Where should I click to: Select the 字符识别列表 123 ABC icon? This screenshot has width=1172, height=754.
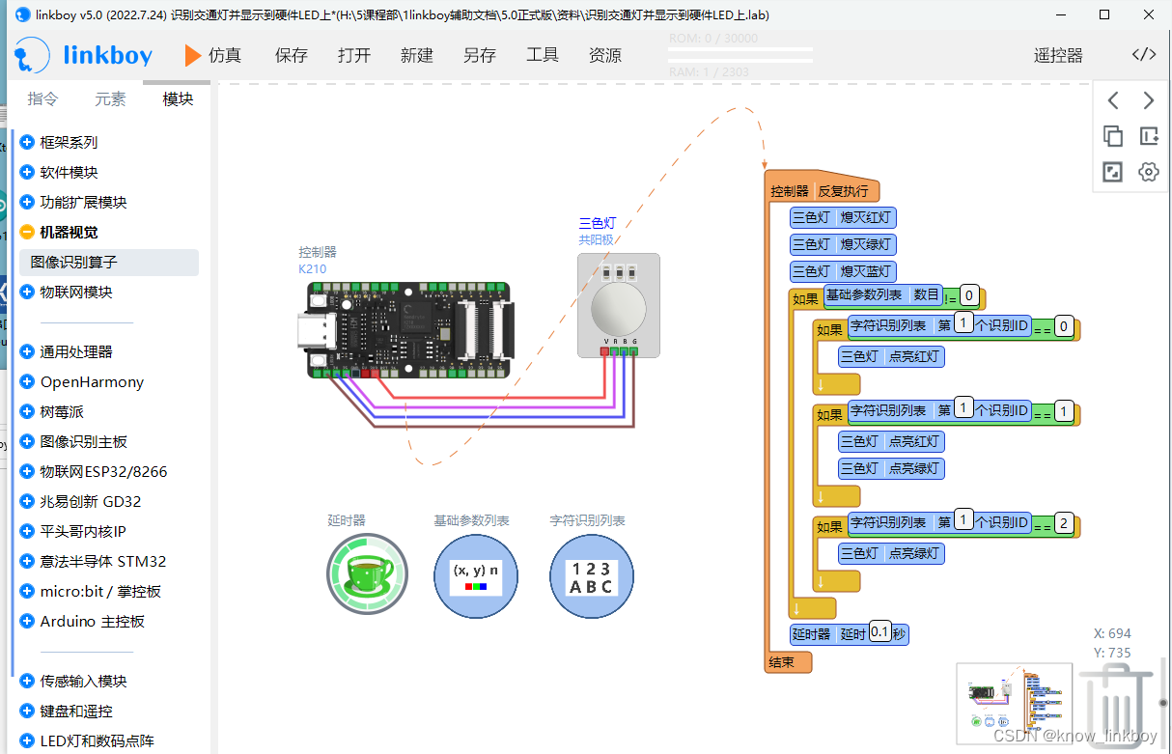point(591,576)
